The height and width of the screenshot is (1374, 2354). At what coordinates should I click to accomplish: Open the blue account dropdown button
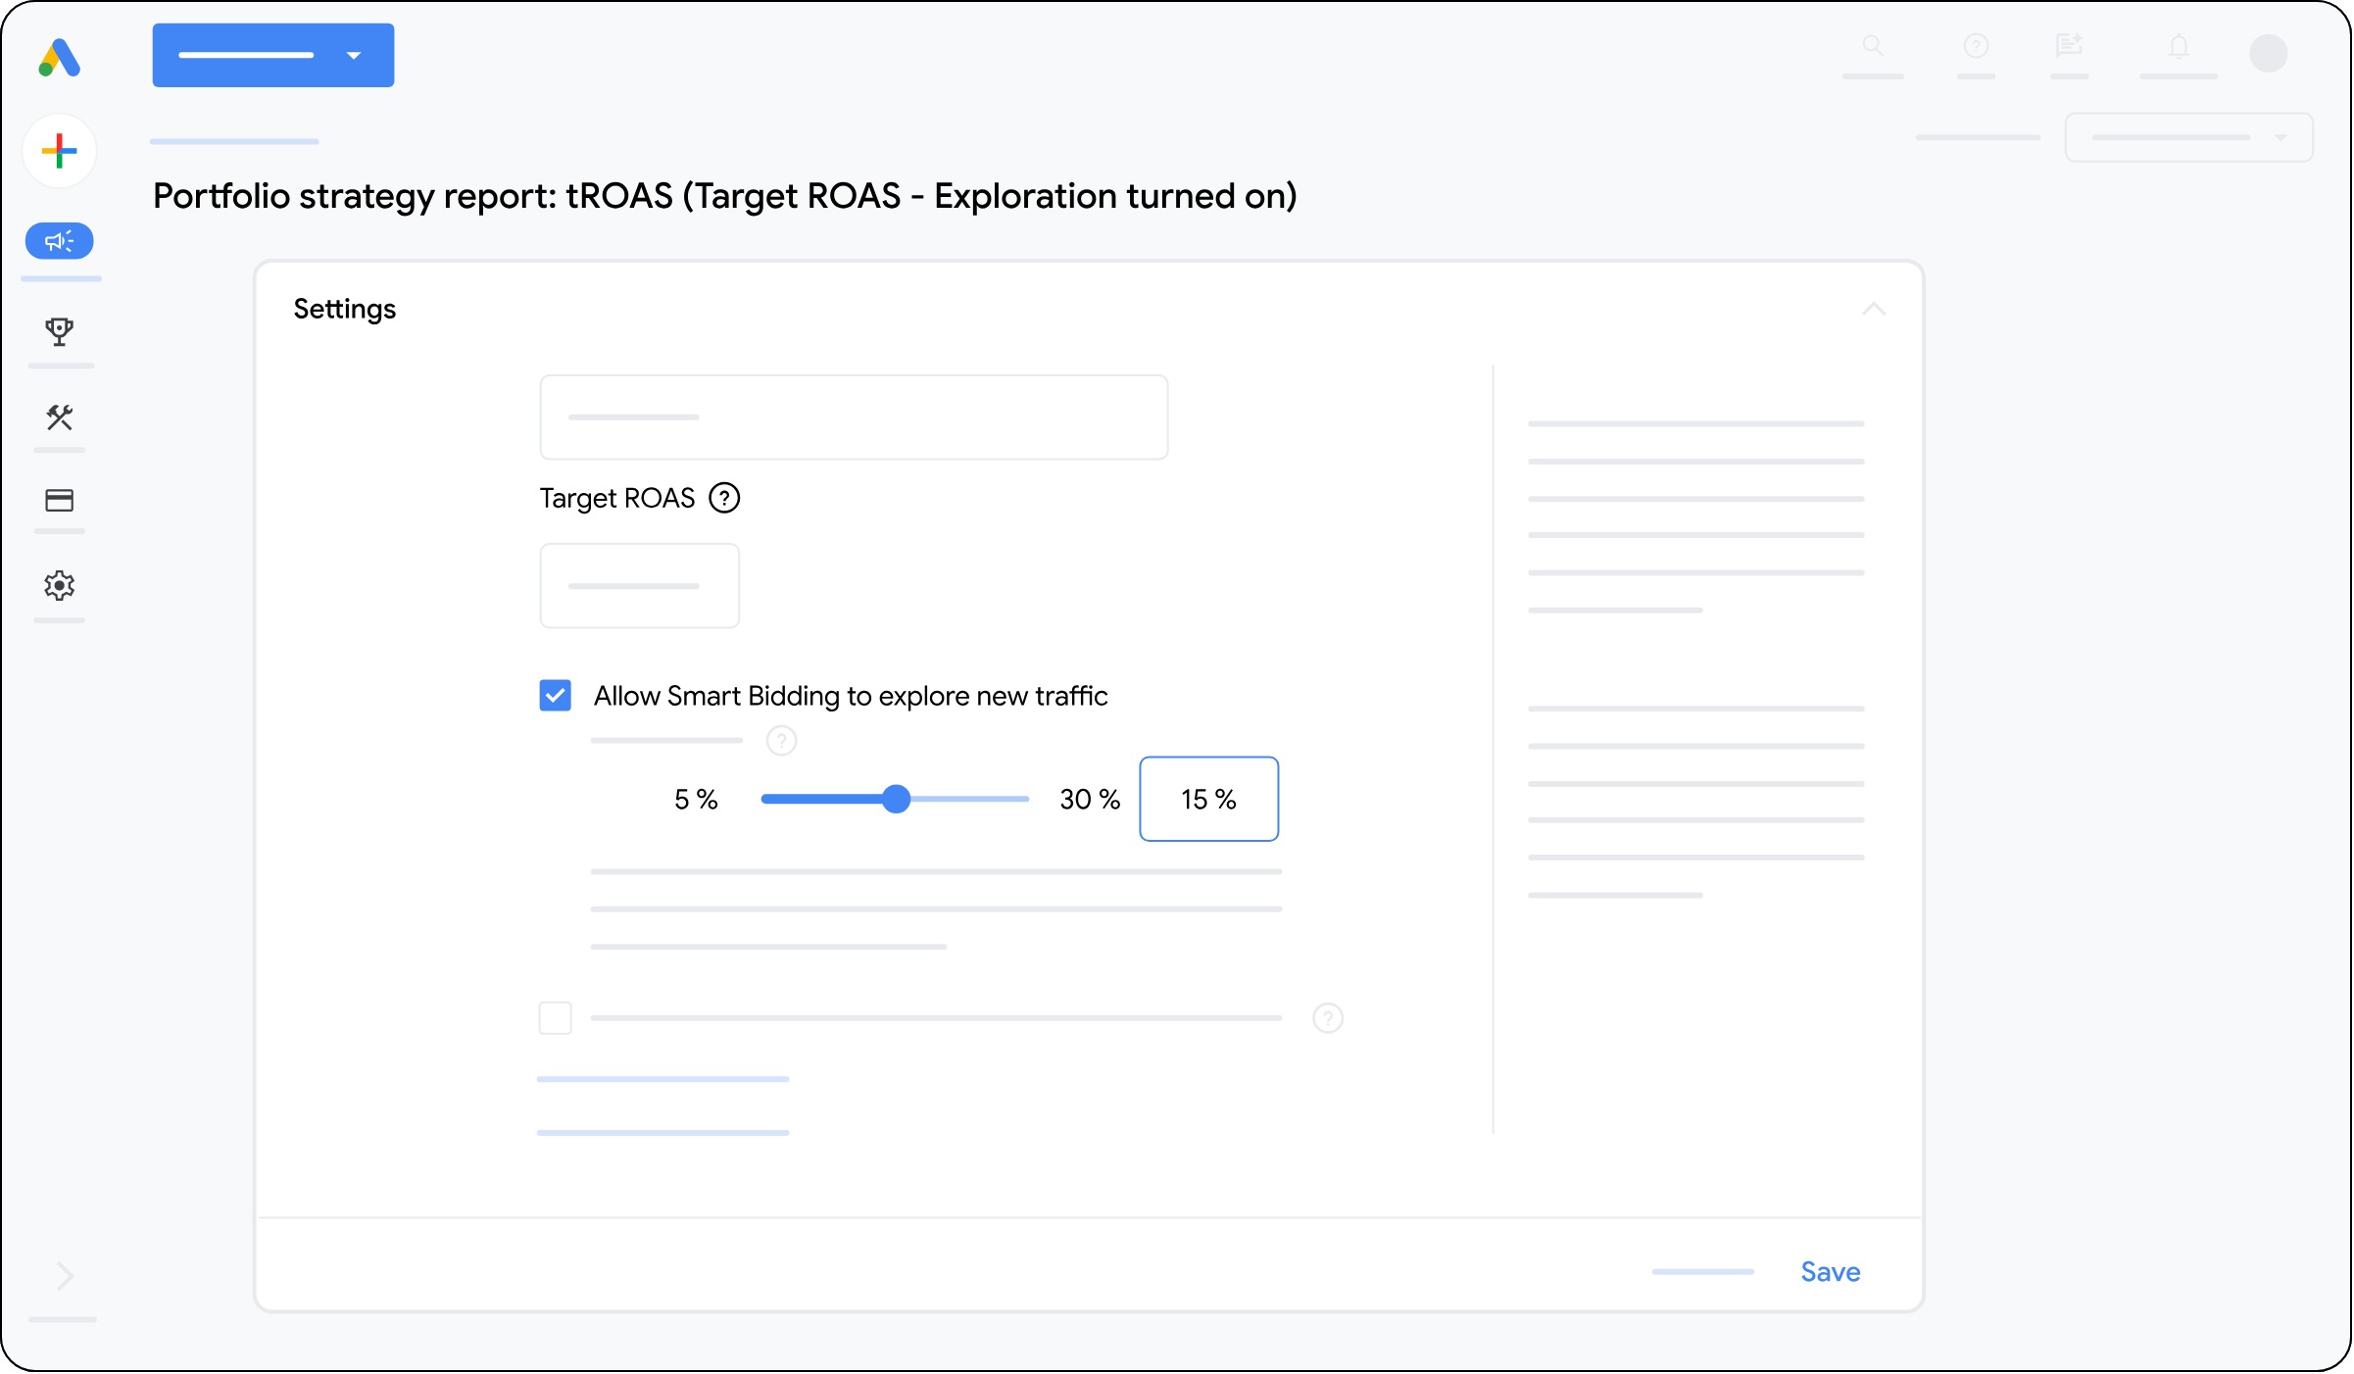[x=273, y=56]
